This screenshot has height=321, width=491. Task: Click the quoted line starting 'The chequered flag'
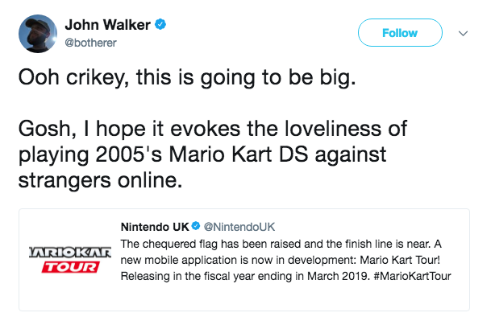pyautogui.click(x=281, y=244)
